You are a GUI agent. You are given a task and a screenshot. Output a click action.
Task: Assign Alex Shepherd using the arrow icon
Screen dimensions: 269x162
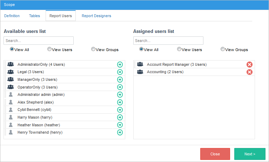coord(120,102)
